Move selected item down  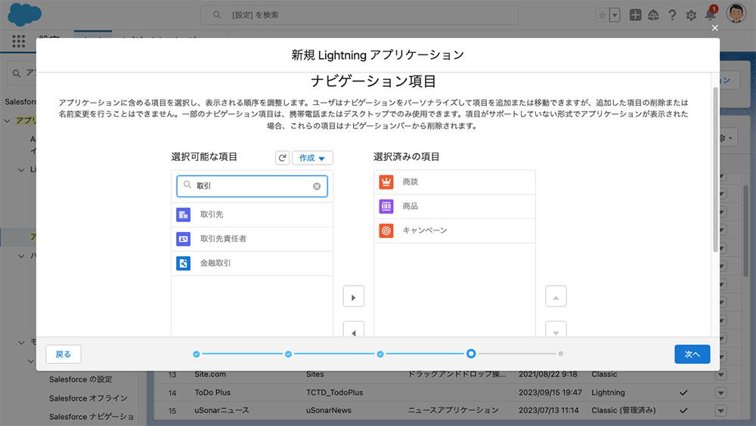(556, 329)
